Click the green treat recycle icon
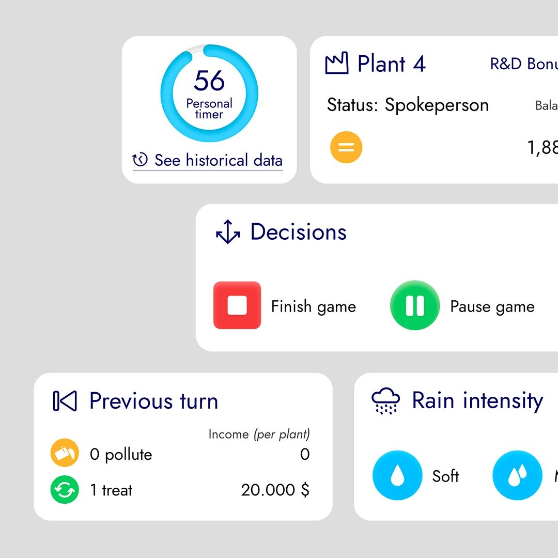Image resolution: width=558 pixels, height=558 pixels. pos(65,490)
